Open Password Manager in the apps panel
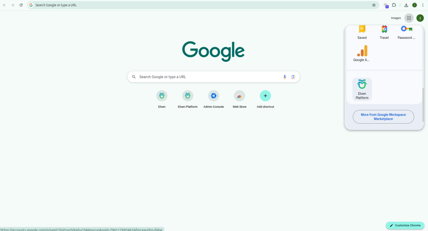The image size is (428, 231). pyautogui.click(x=406, y=33)
